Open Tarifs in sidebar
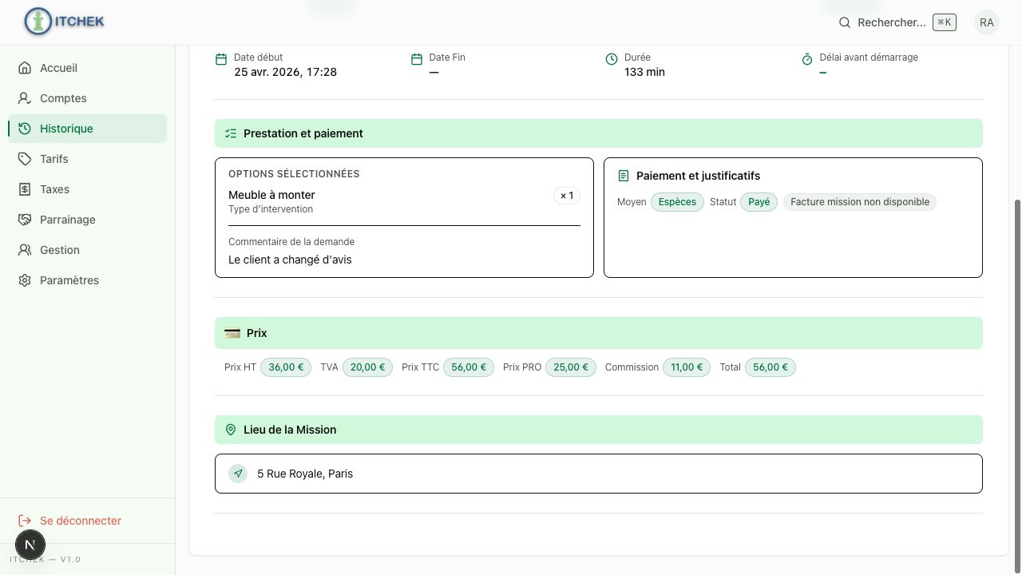The width and height of the screenshot is (1022, 575). (87, 159)
